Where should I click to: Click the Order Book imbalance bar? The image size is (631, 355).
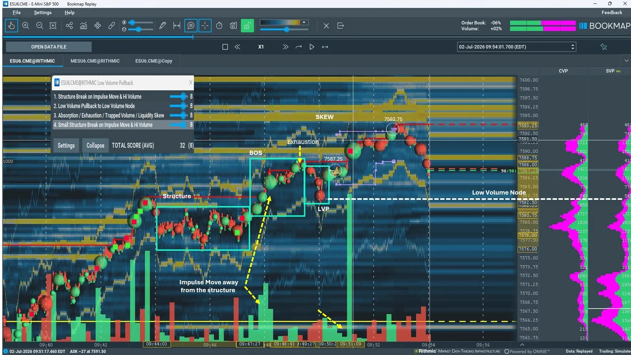(x=543, y=23)
